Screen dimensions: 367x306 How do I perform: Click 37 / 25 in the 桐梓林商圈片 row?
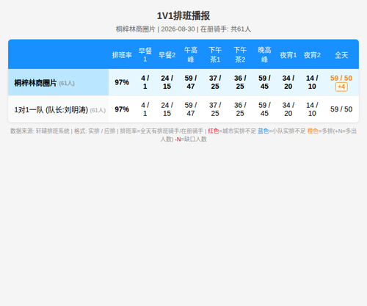pos(215,82)
